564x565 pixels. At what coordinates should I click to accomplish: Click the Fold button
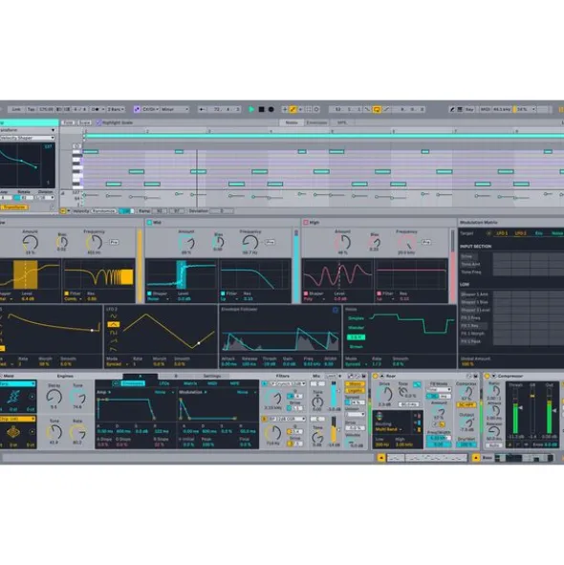[67, 122]
